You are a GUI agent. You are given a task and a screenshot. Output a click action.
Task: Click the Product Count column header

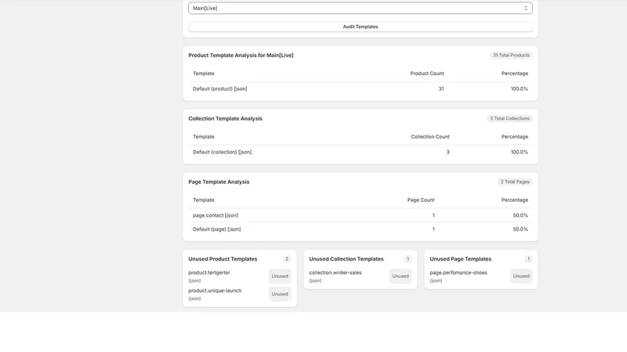point(426,74)
